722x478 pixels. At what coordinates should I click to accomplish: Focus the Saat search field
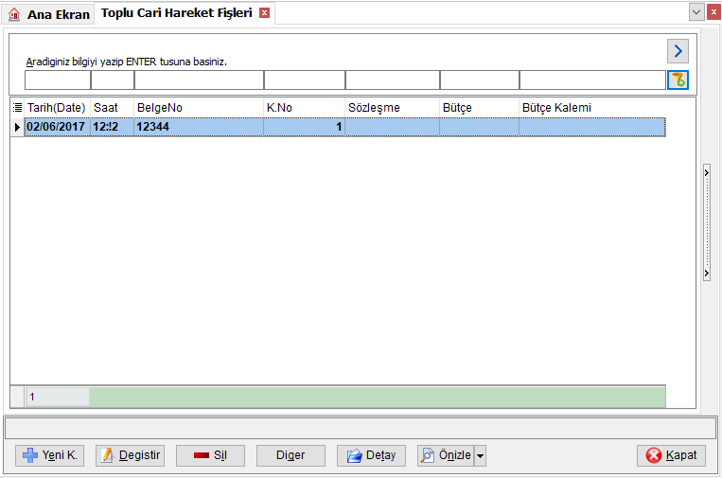tap(113, 80)
